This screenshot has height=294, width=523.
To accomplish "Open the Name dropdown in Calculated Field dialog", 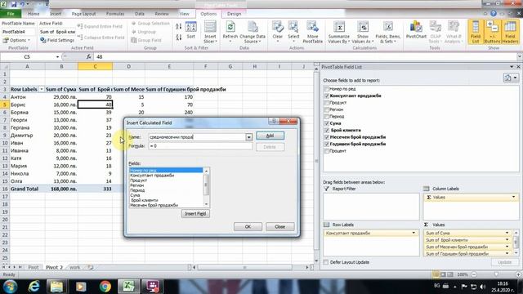I will click(x=248, y=137).
